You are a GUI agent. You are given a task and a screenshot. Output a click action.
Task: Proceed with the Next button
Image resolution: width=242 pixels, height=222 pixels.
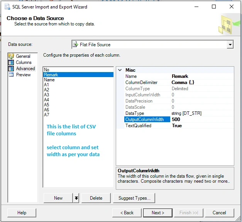tap(158, 213)
